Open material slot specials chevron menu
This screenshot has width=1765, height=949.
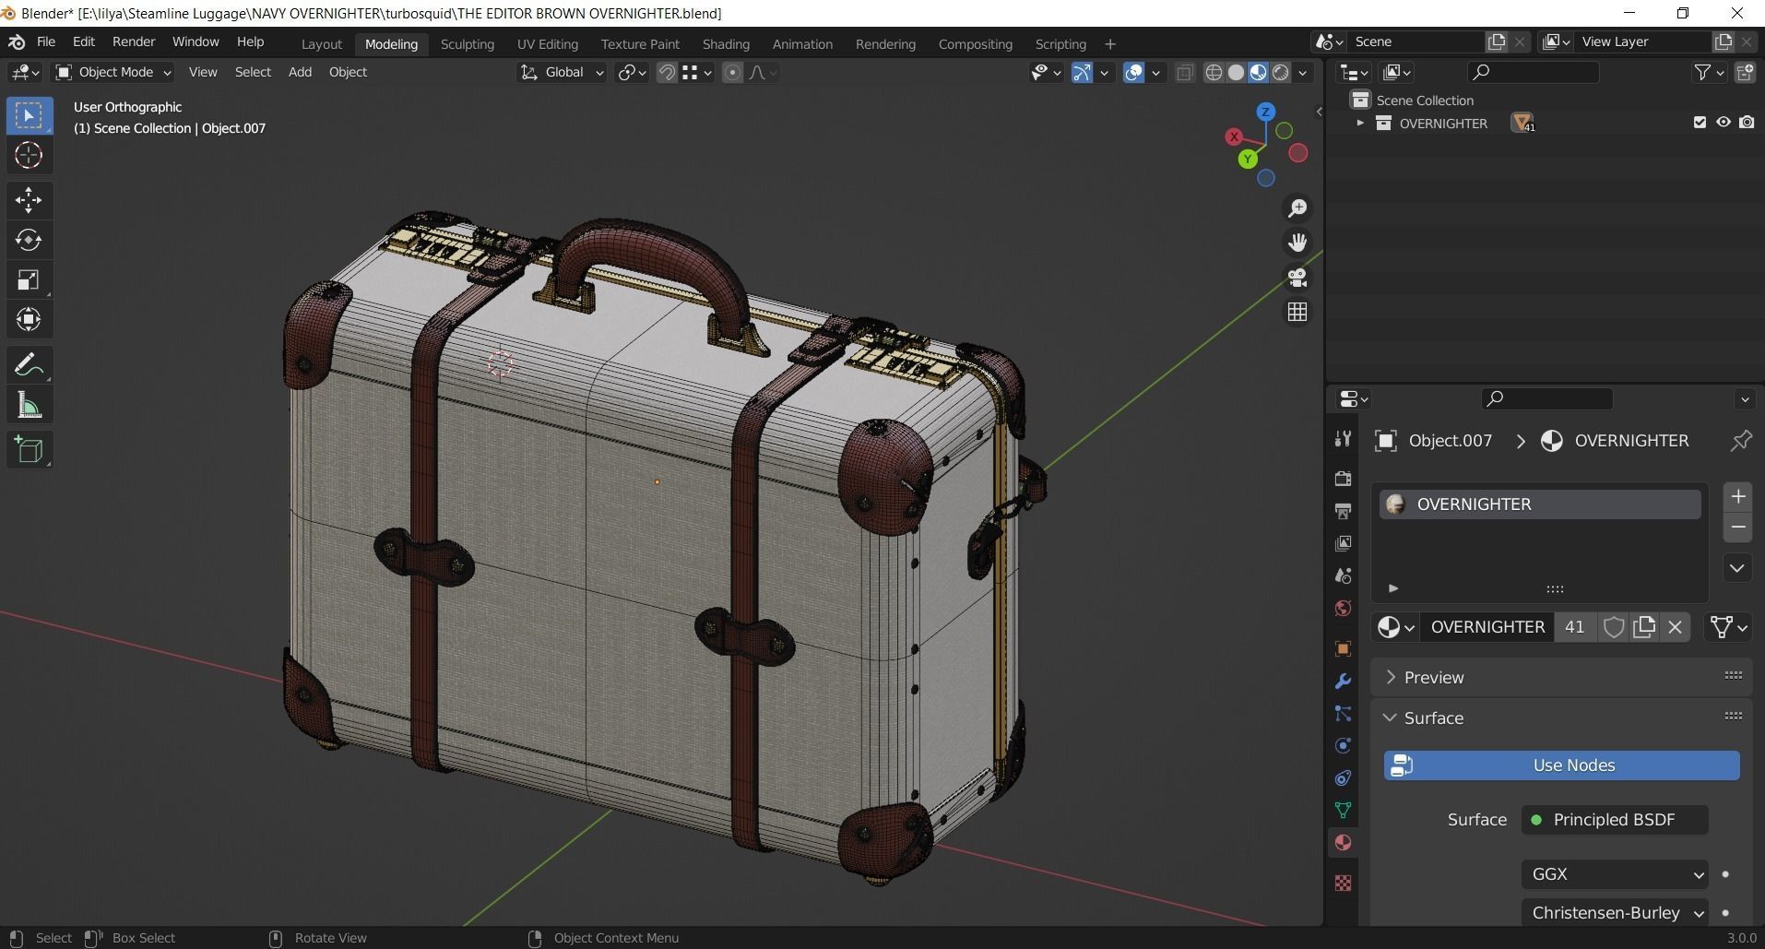tap(1737, 568)
